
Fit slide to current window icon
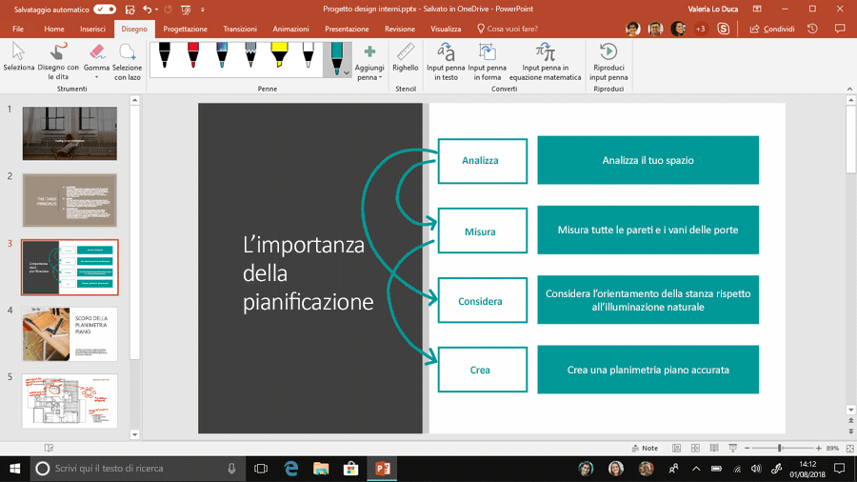tap(850, 448)
